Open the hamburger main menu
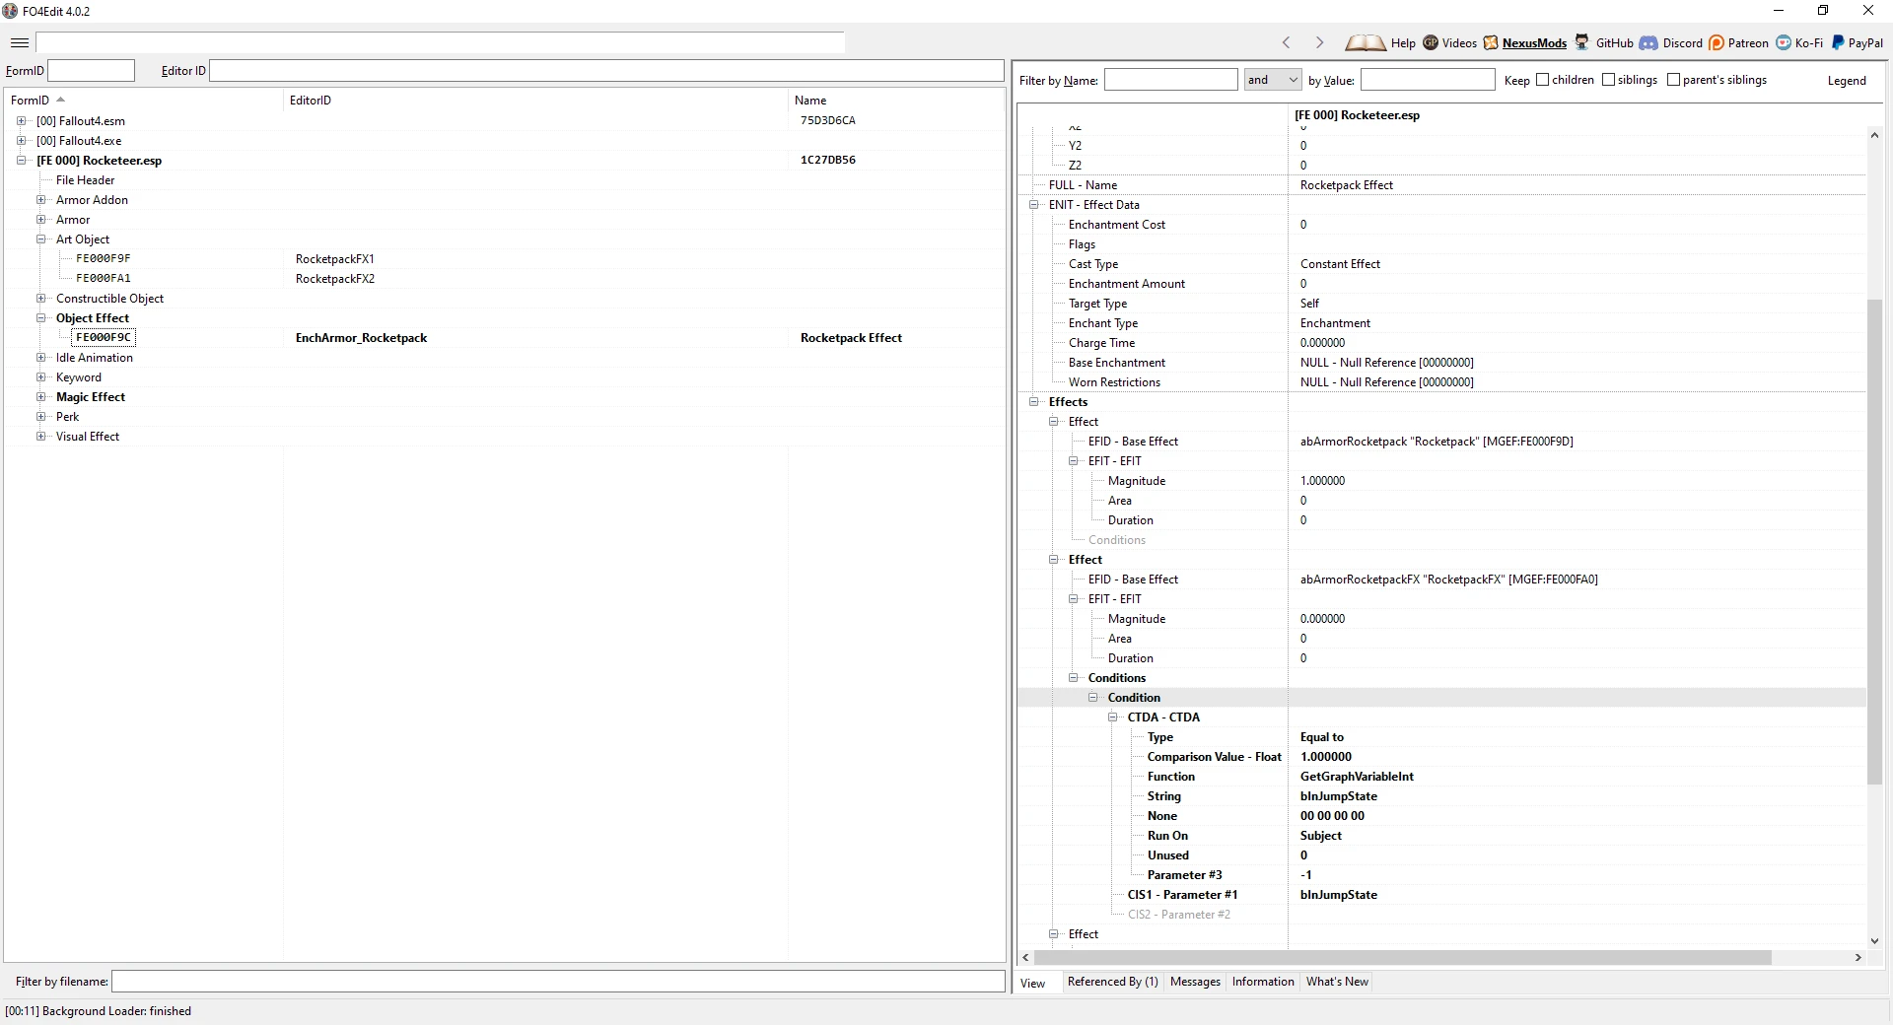 tap(19, 42)
